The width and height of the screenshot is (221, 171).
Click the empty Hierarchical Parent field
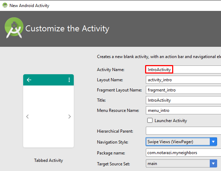point(183,131)
